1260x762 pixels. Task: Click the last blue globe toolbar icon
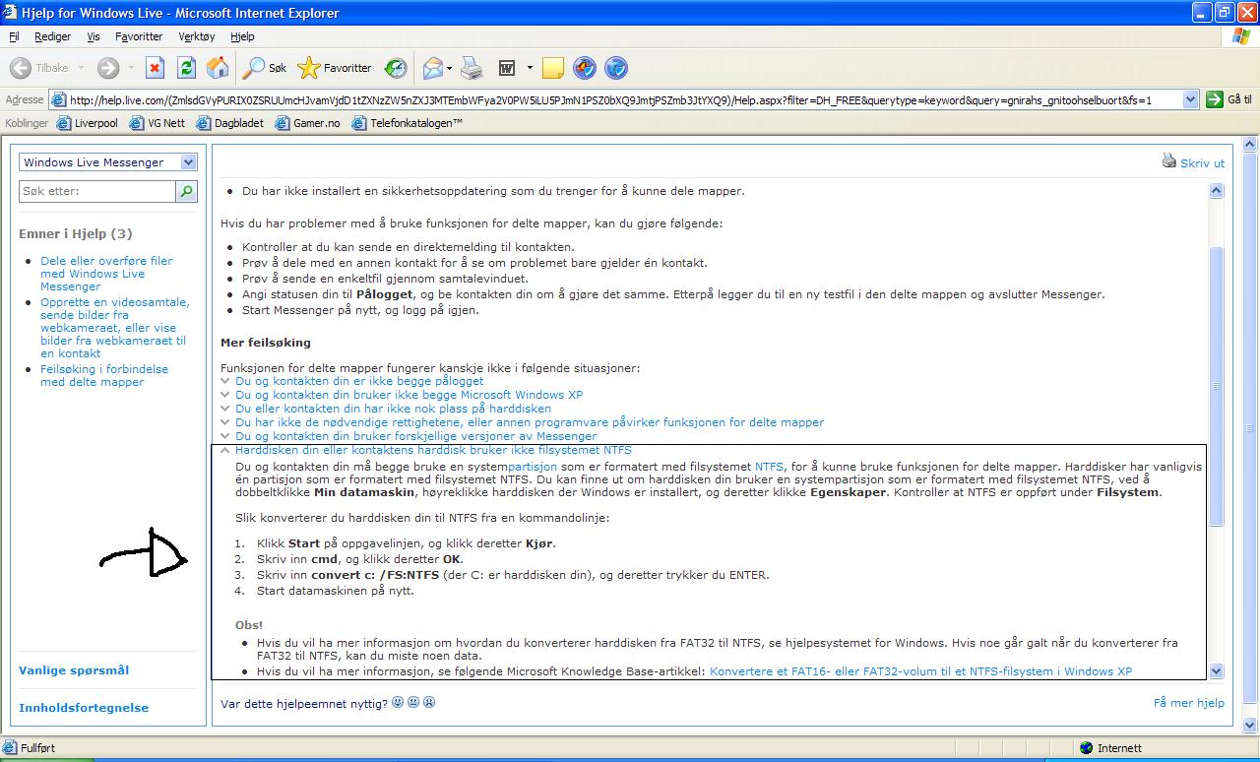616,68
